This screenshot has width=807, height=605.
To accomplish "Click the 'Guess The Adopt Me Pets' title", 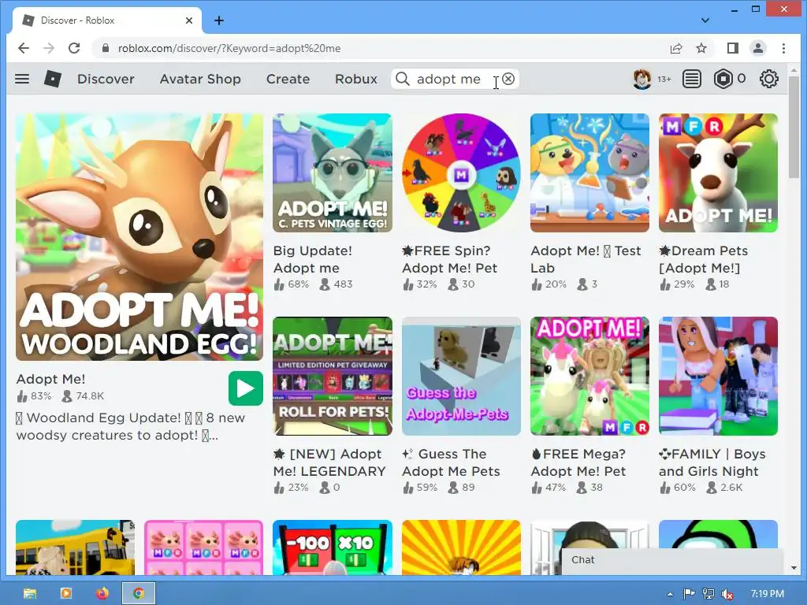I will (452, 462).
